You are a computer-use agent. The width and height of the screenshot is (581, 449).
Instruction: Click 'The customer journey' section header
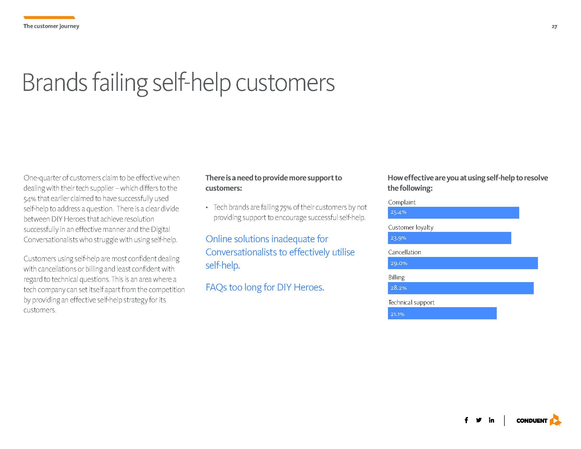point(51,26)
